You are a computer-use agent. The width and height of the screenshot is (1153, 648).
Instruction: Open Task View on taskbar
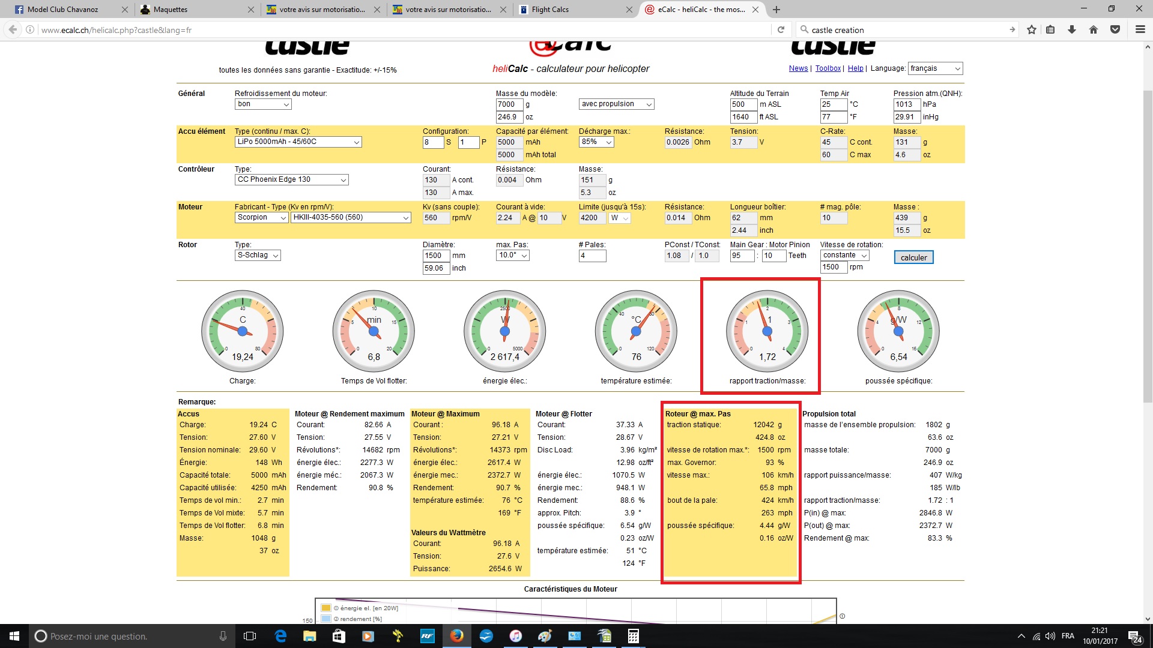(x=250, y=636)
